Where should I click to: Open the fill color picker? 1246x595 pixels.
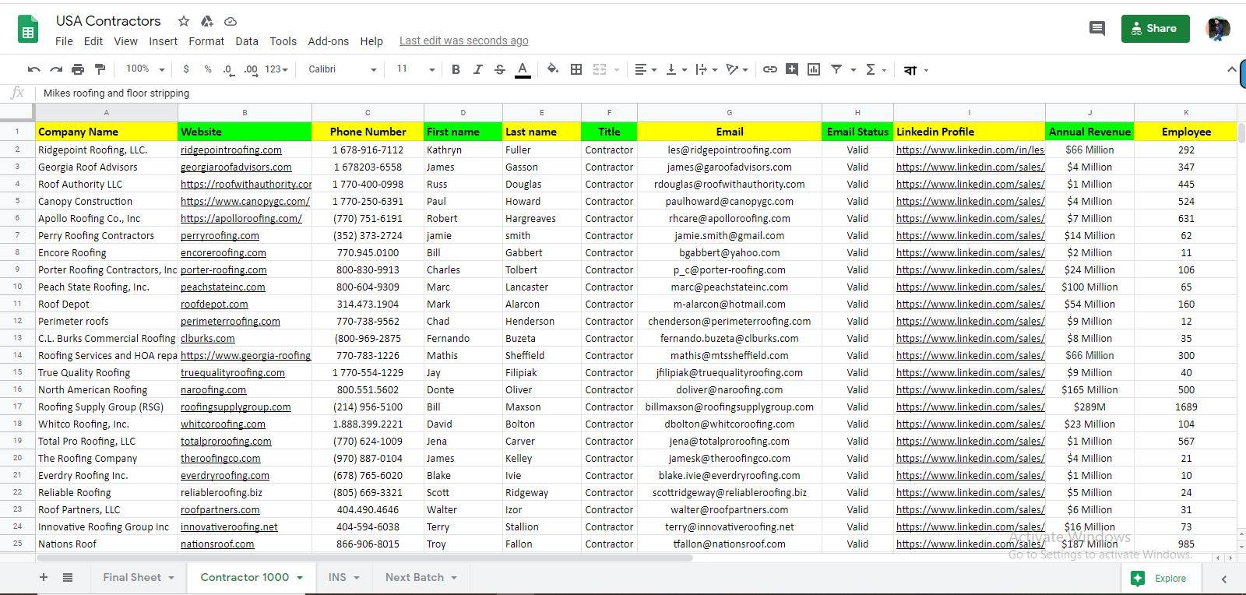click(553, 69)
